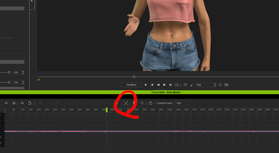Show the Timeline with the playbar timeline icon
Viewport: 279px width, 153px height.
(x=226, y=85)
